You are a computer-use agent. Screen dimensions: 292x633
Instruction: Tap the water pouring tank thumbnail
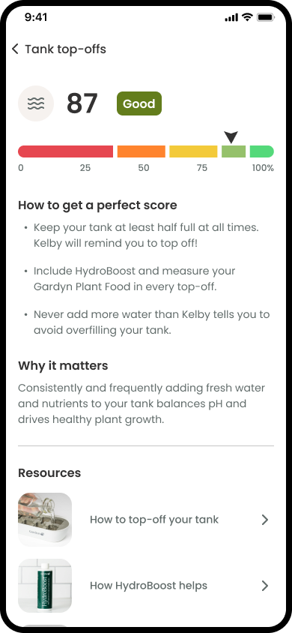tap(45, 520)
